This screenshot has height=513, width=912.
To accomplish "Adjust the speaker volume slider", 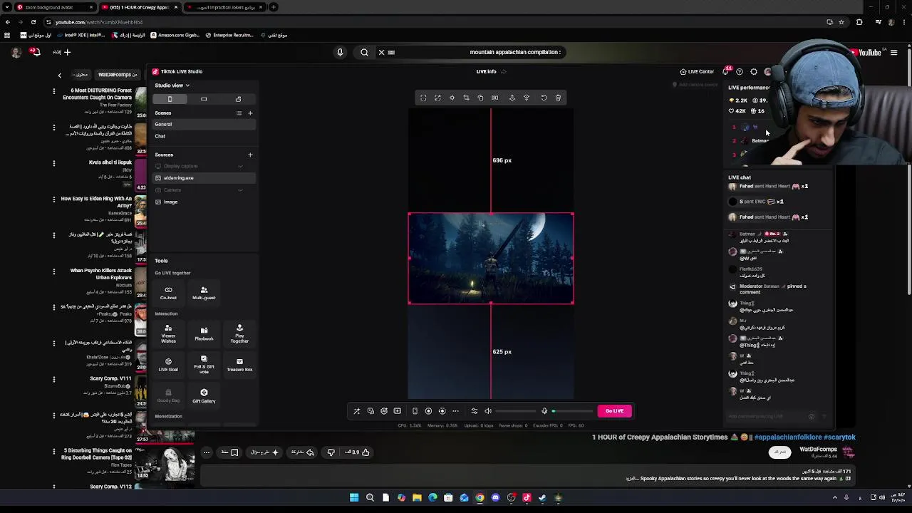I will coord(516,411).
